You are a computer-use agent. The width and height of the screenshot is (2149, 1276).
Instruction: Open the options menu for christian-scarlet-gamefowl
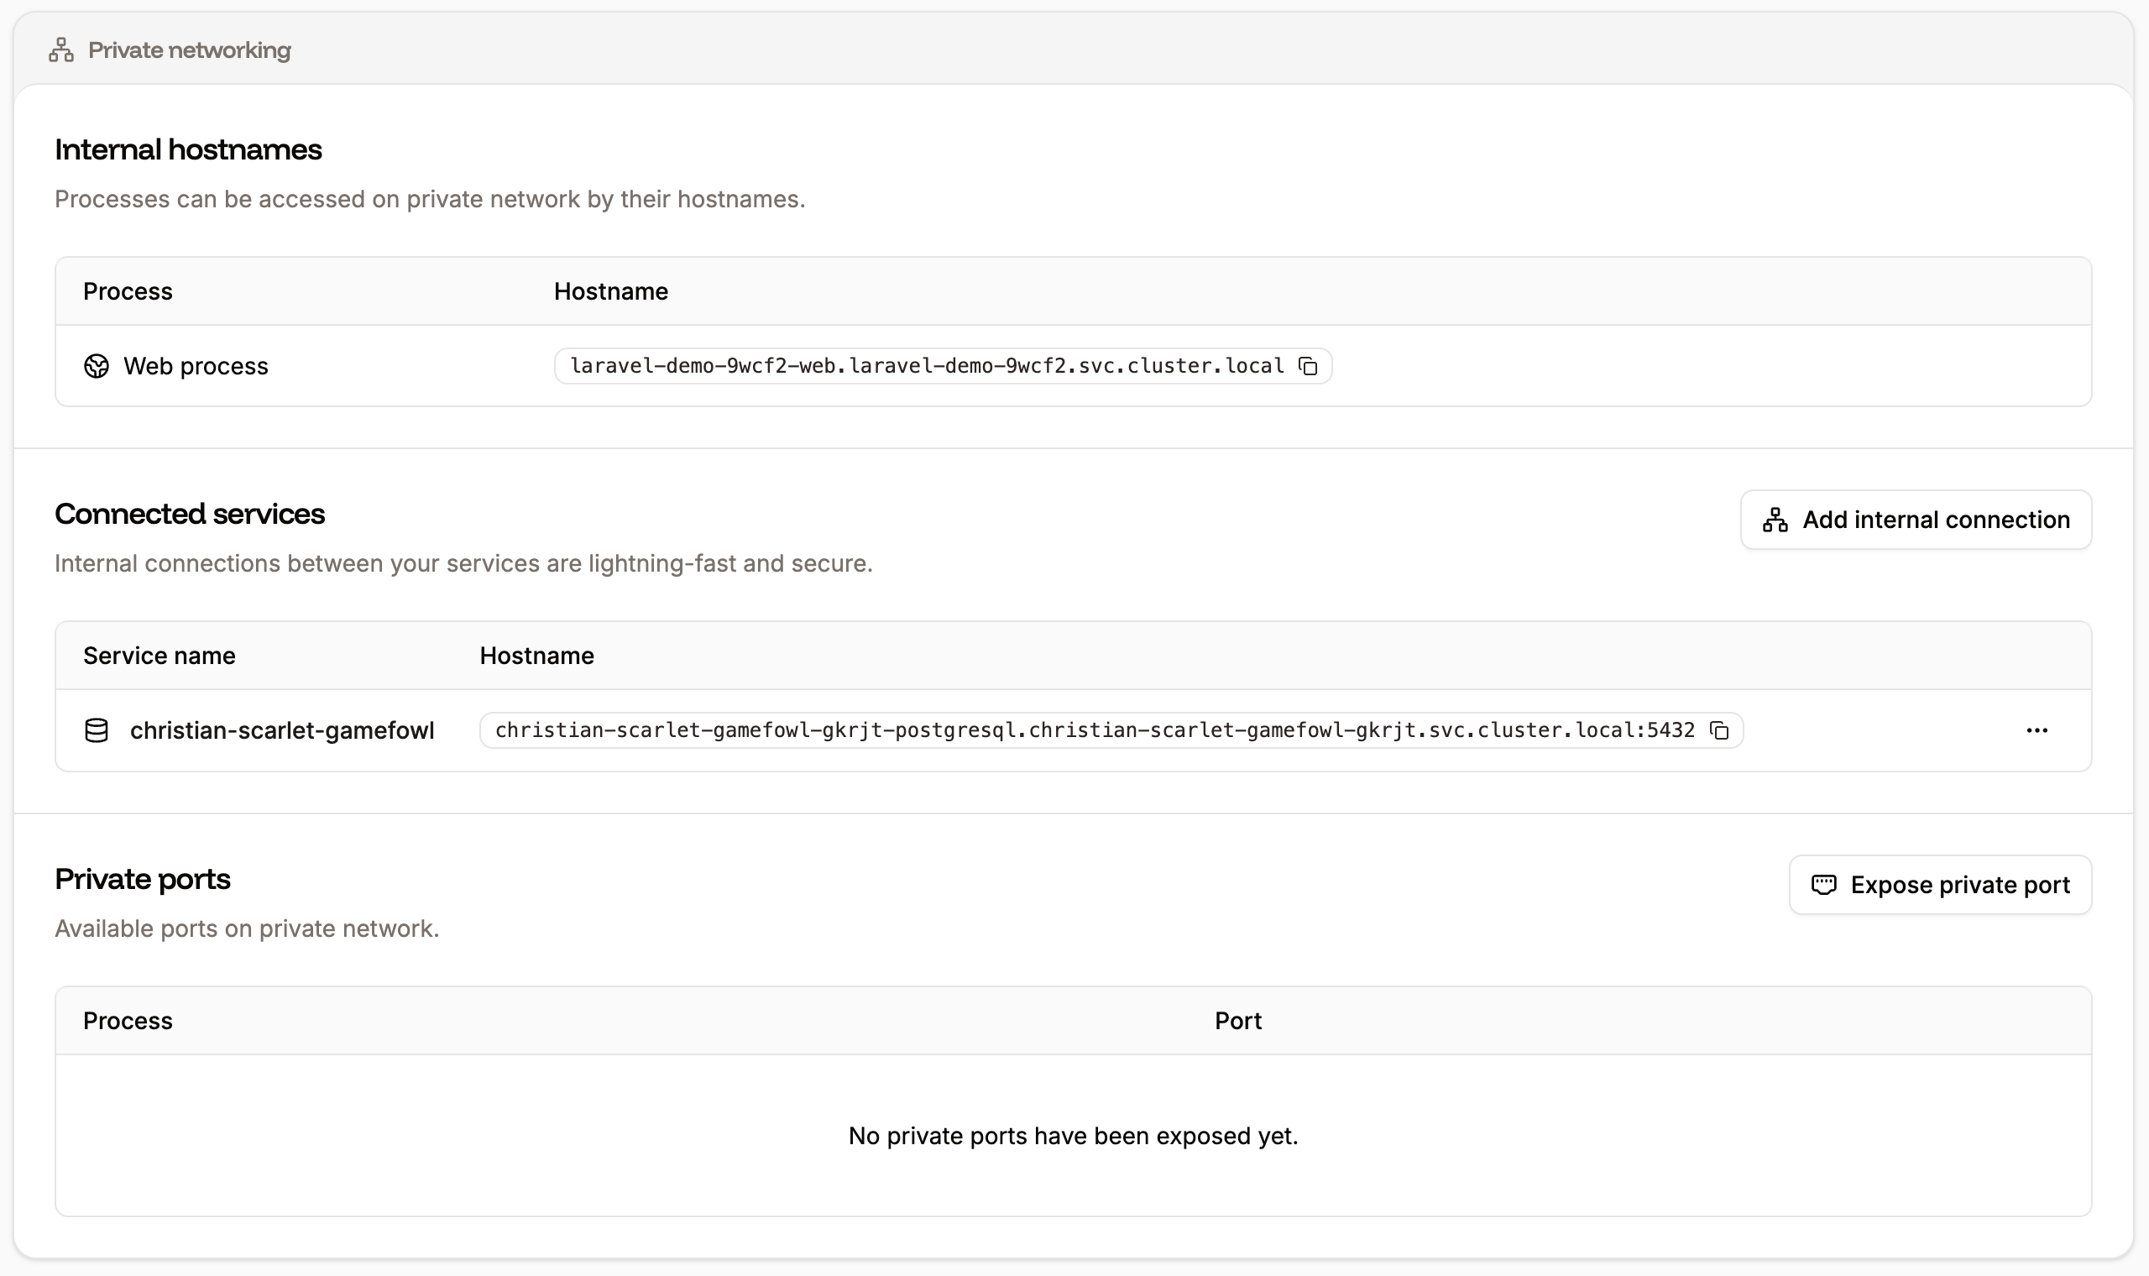click(x=2038, y=730)
